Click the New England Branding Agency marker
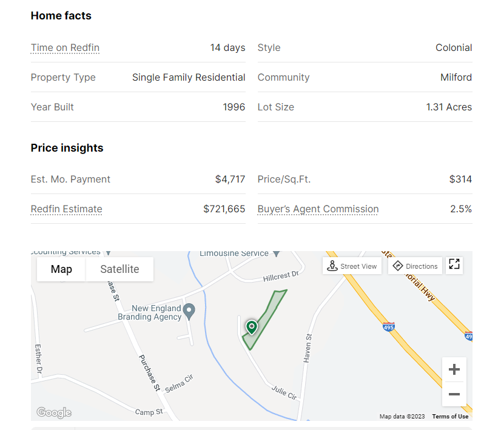 point(189,311)
